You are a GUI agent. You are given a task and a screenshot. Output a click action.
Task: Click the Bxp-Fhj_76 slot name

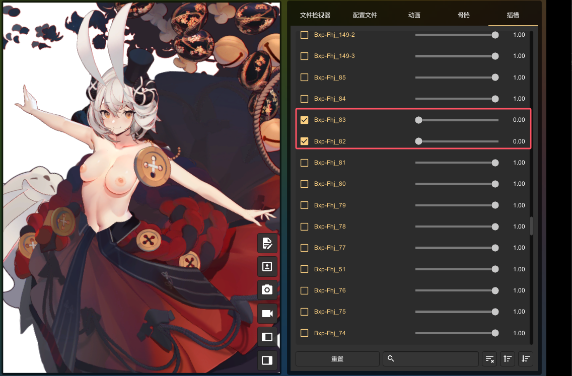click(x=330, y=290)
